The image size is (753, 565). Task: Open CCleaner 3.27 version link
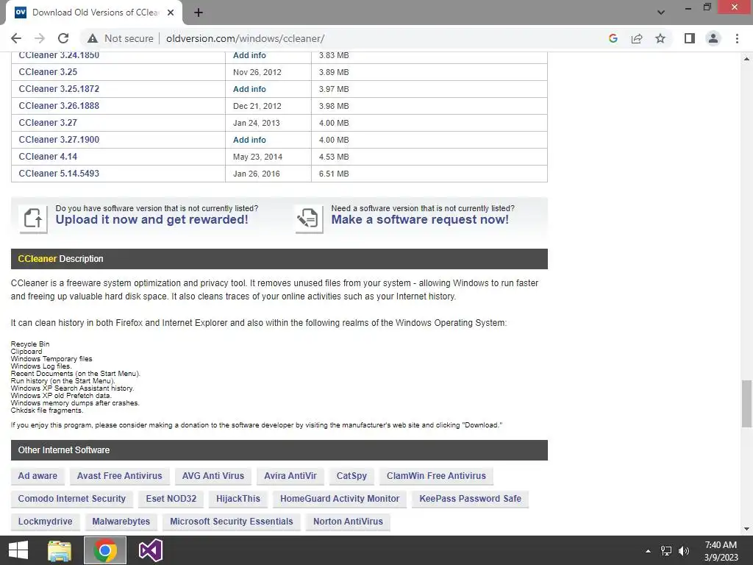click(48, 123)
